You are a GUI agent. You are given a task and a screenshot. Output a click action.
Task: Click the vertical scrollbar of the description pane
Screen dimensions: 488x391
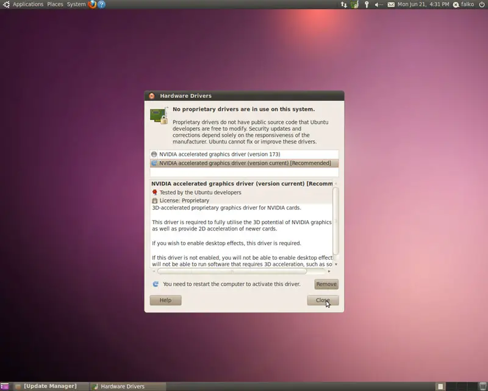pos(336,221)
